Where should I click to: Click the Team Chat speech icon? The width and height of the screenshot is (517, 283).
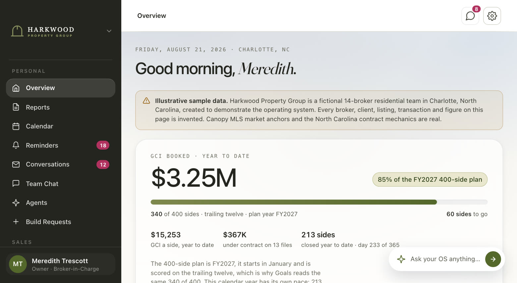[16, 183]
